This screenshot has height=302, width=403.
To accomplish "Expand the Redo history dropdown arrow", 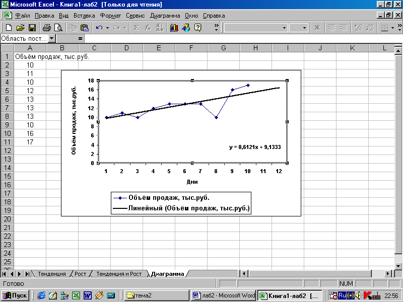I will [124, 28].
